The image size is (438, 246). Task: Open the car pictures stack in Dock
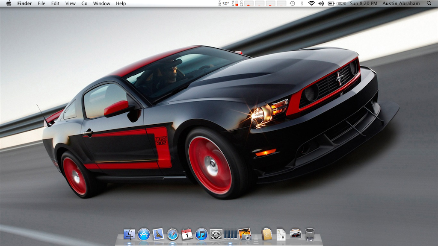pyautogui.click(x=296, y=234)
